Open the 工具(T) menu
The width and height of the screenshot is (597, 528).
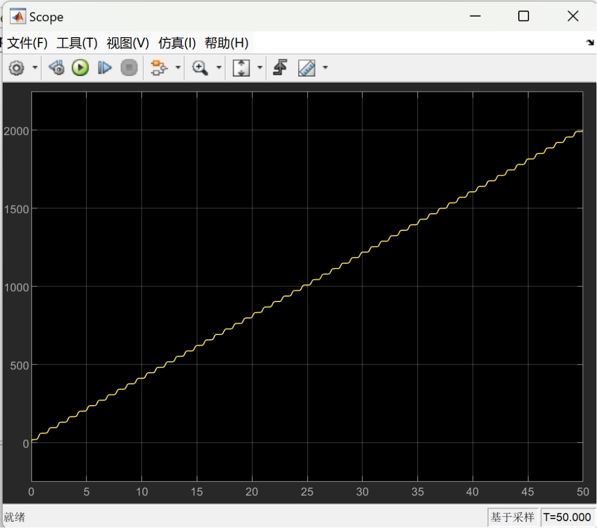[77, 43]
